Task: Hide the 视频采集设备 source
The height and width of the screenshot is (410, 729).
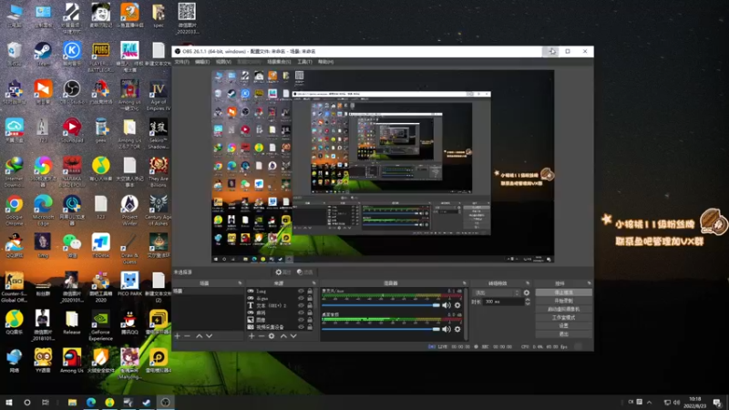Action: [x=301, y=327]
